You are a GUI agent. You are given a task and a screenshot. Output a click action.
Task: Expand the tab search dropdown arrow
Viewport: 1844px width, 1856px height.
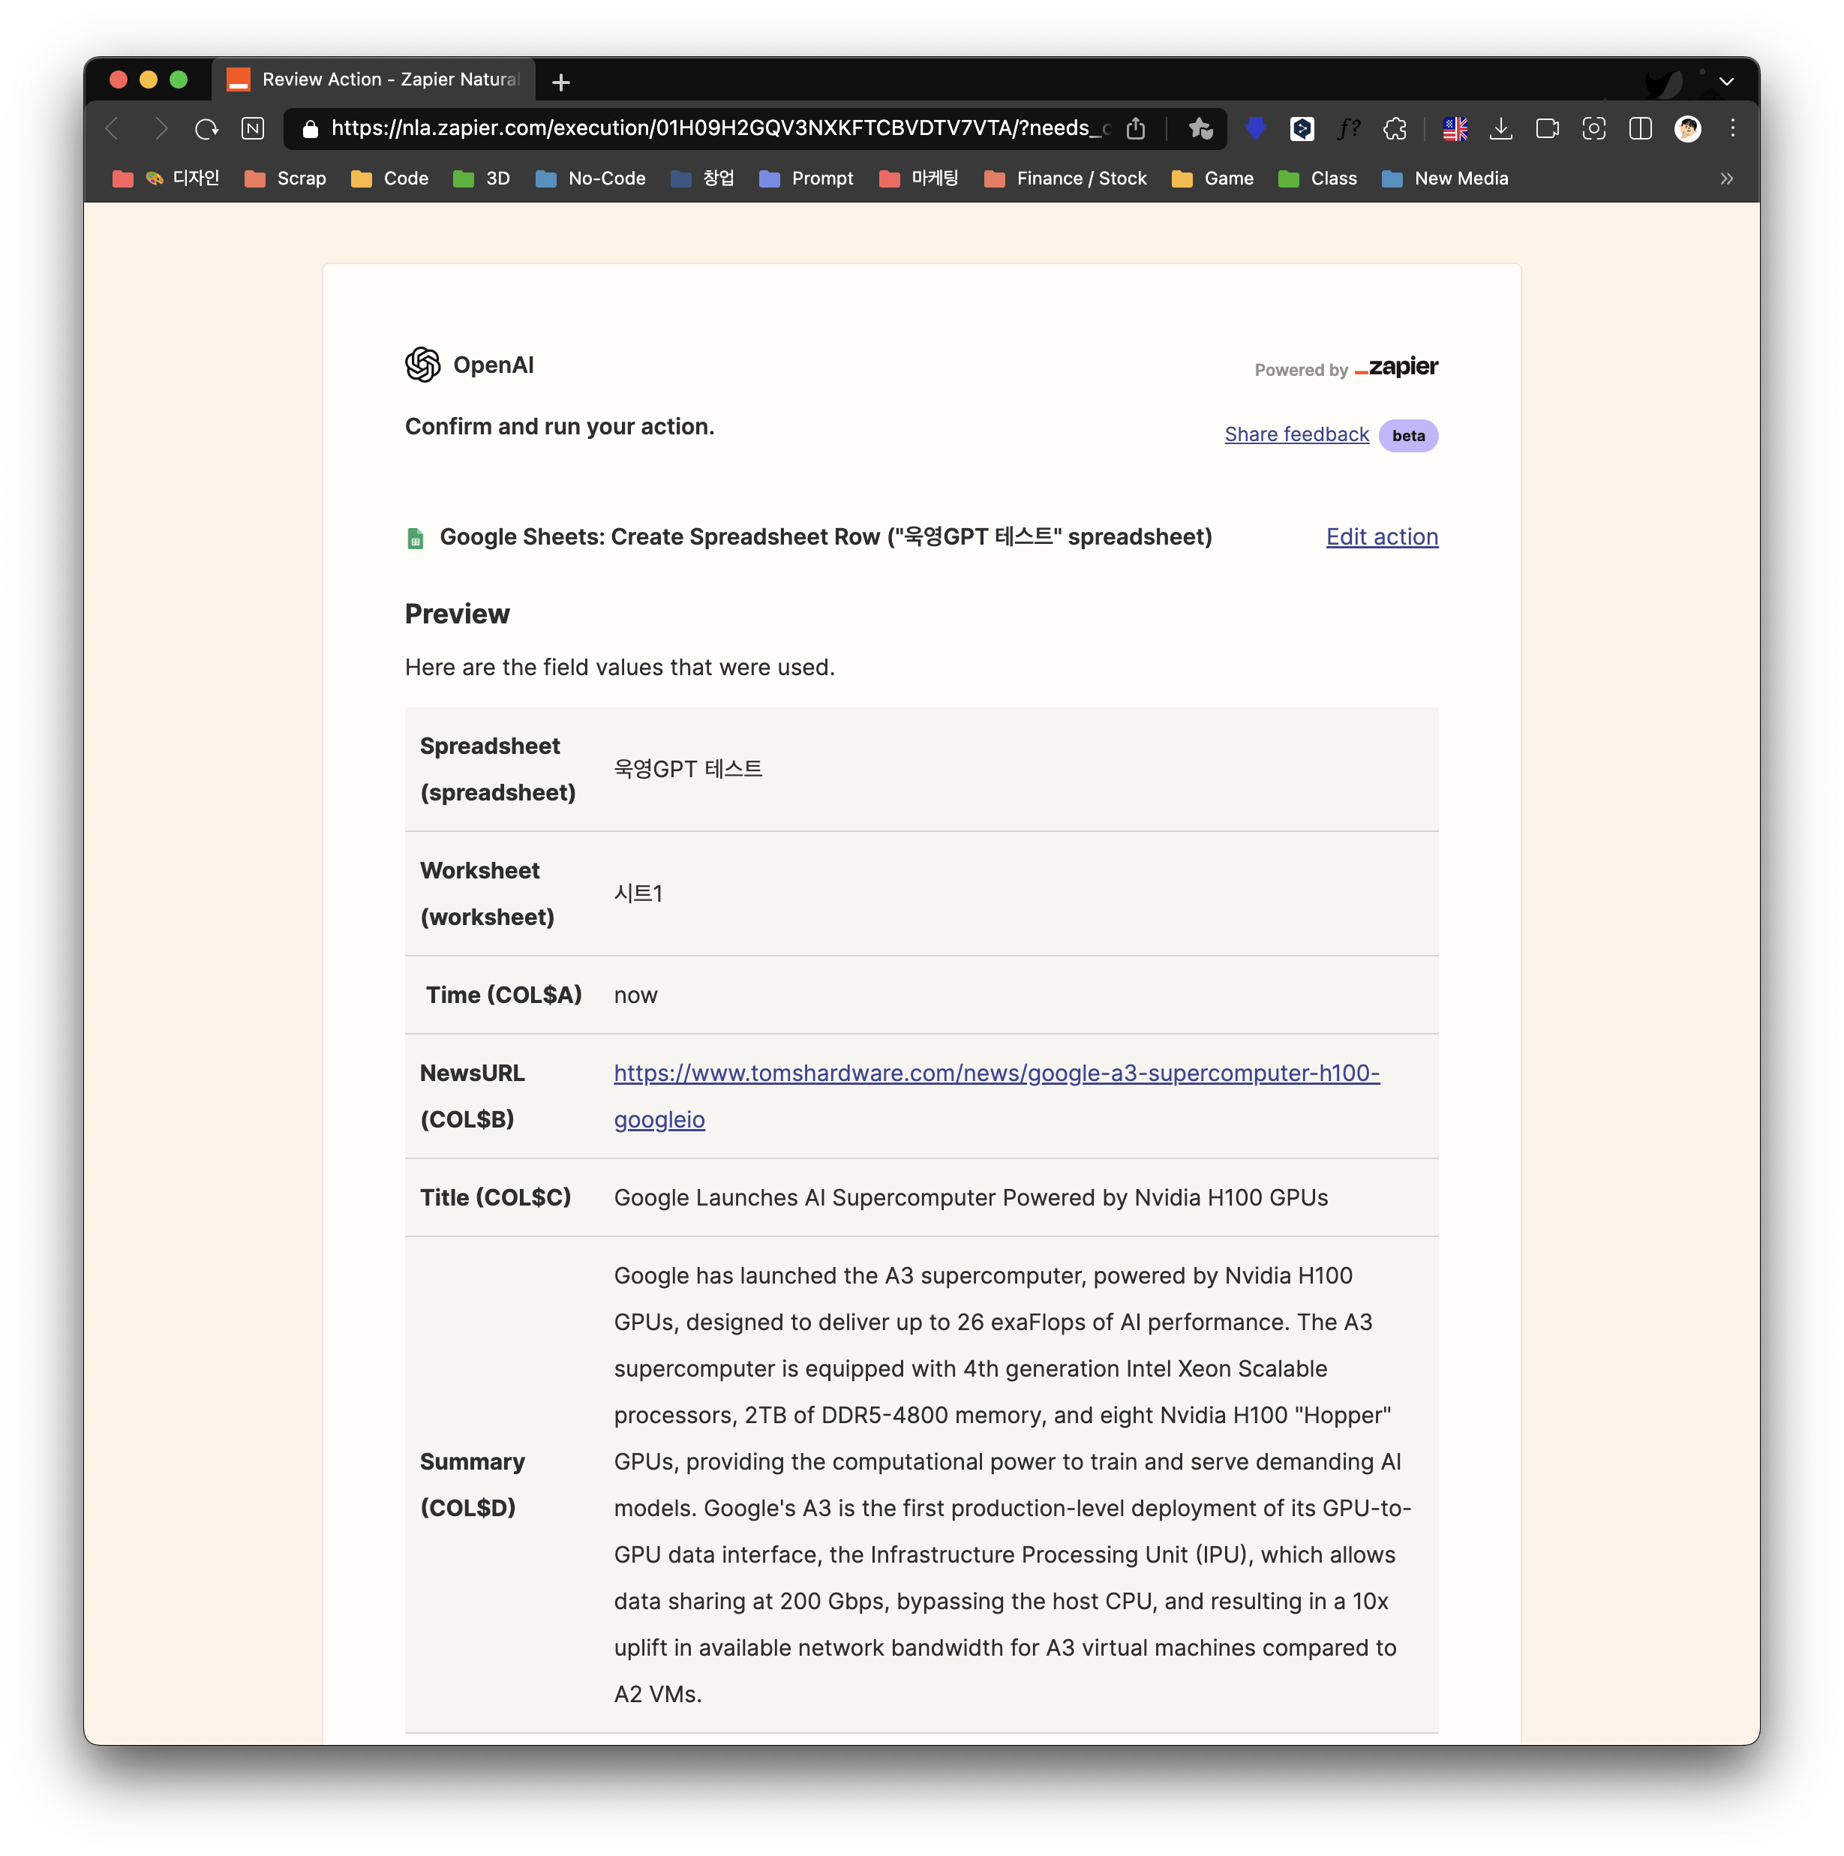tap(1726, 82)
